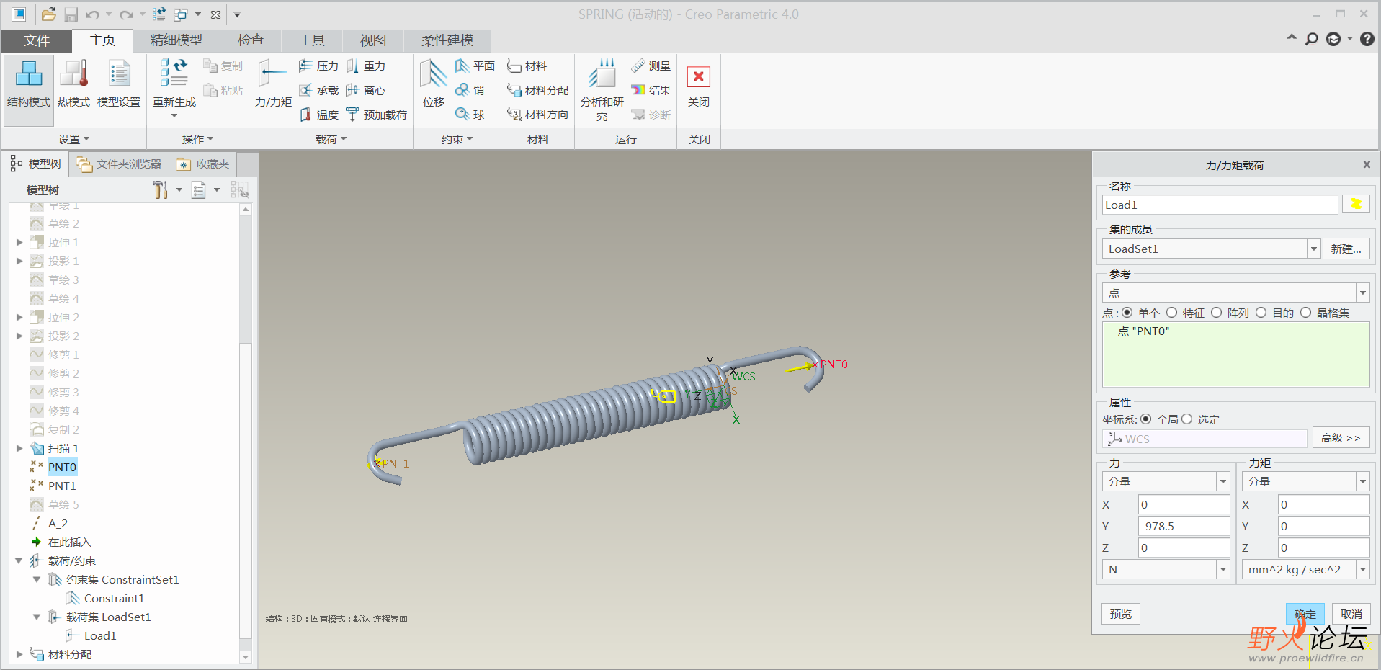This screenshot has width=1381, height=670.
Task: Confirm the load with 确定
Action: click(x=1305, y=614)
